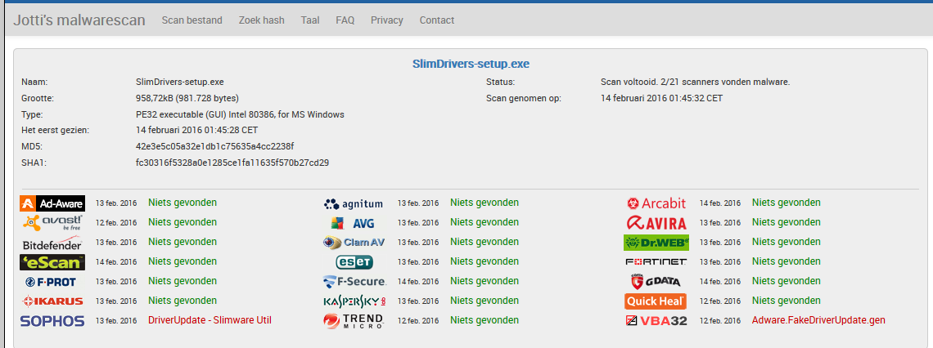The width and height of the screenshot is (933, 348).
Task: Click the scan status 2/21 scanners text
Action: pyautogui.click(x=696, y=82)
